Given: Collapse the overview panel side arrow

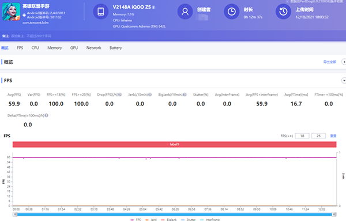Looking at the screenshot, I should [344, 62].
